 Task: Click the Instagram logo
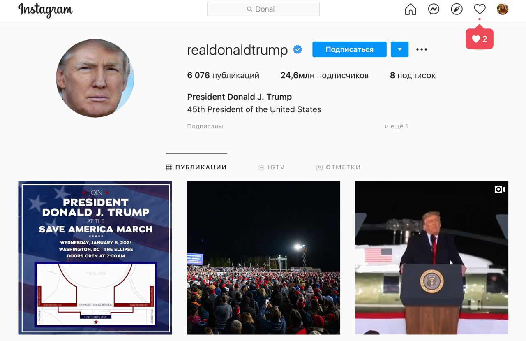[x=46, y=10]
